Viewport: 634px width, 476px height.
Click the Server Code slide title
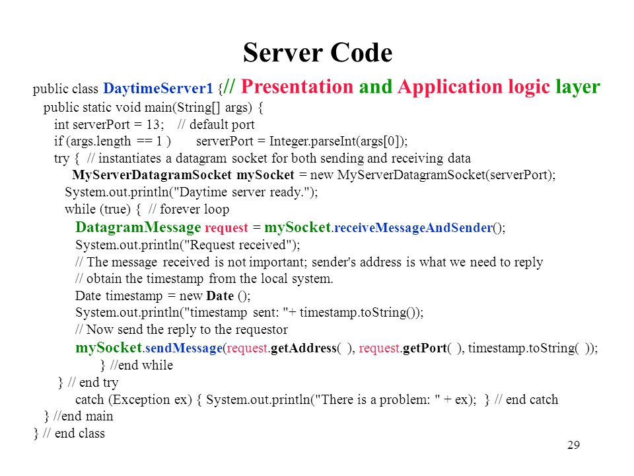(318, 53)
